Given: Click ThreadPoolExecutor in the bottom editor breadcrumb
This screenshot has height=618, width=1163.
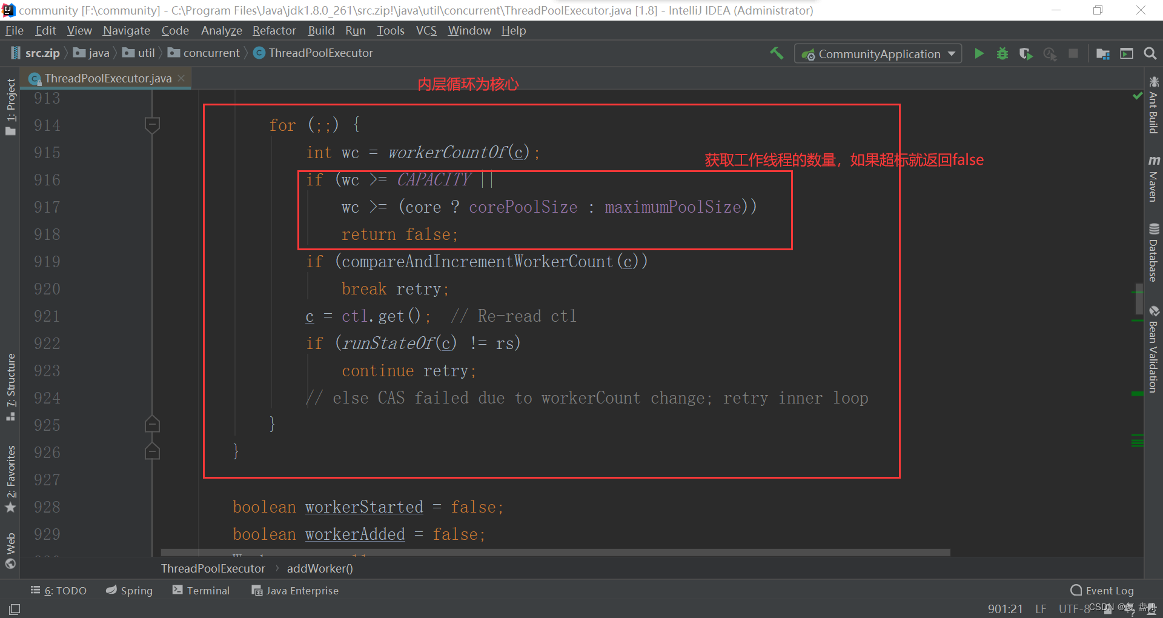Looking at the screenshot, I should 213,568.
